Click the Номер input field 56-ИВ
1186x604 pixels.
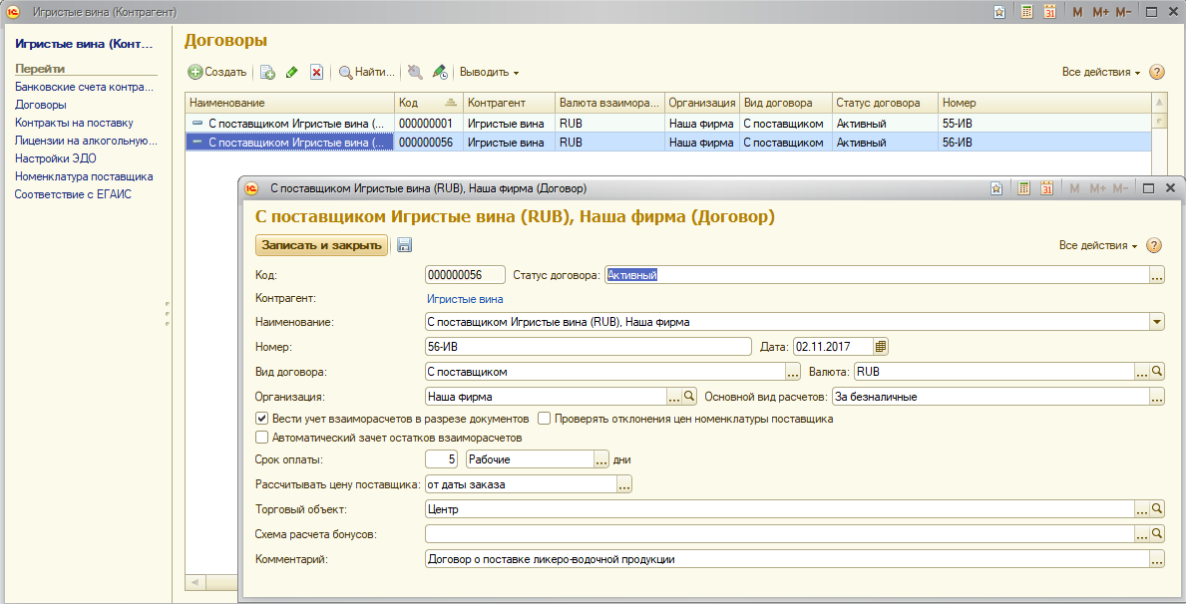pos(589,347)
